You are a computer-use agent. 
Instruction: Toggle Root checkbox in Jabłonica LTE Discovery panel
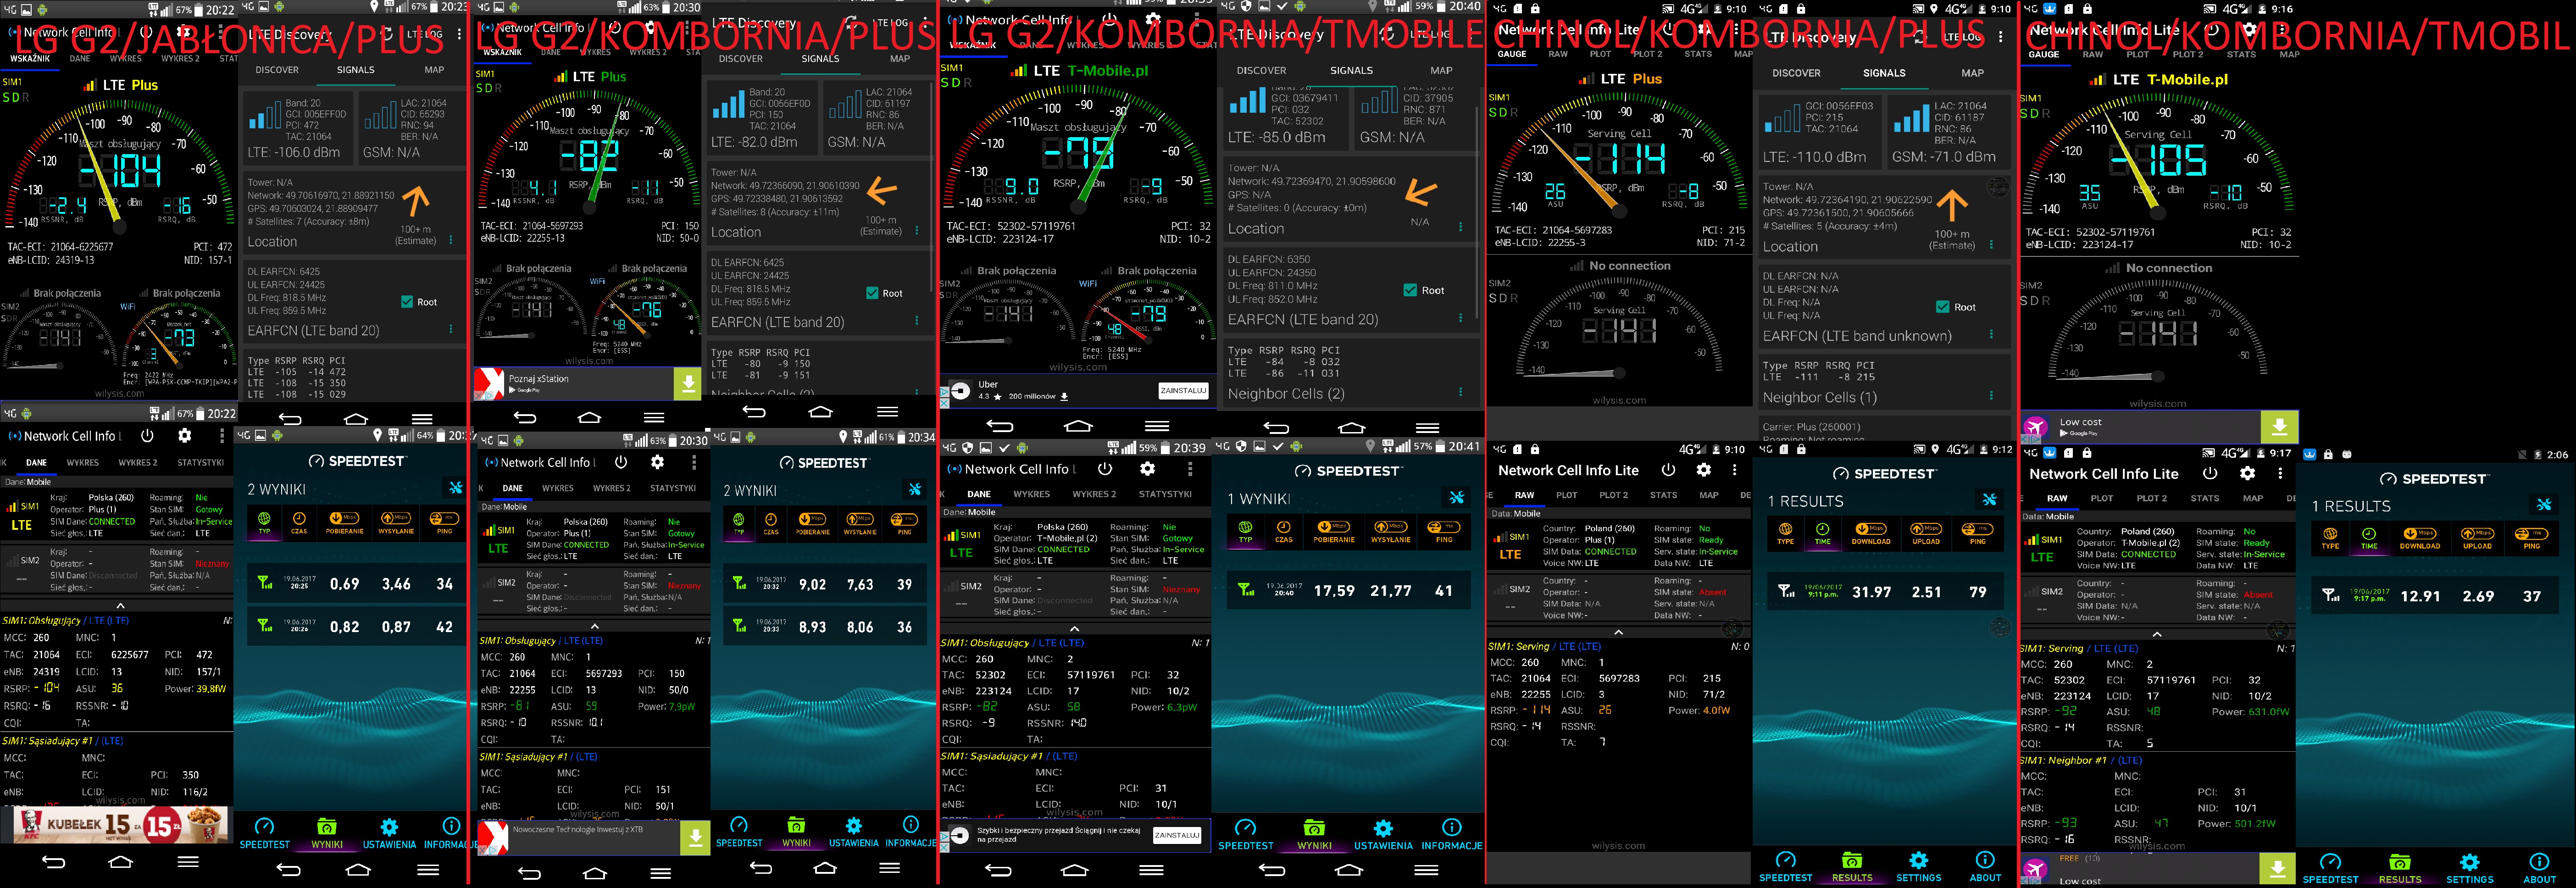coord(407,301)
